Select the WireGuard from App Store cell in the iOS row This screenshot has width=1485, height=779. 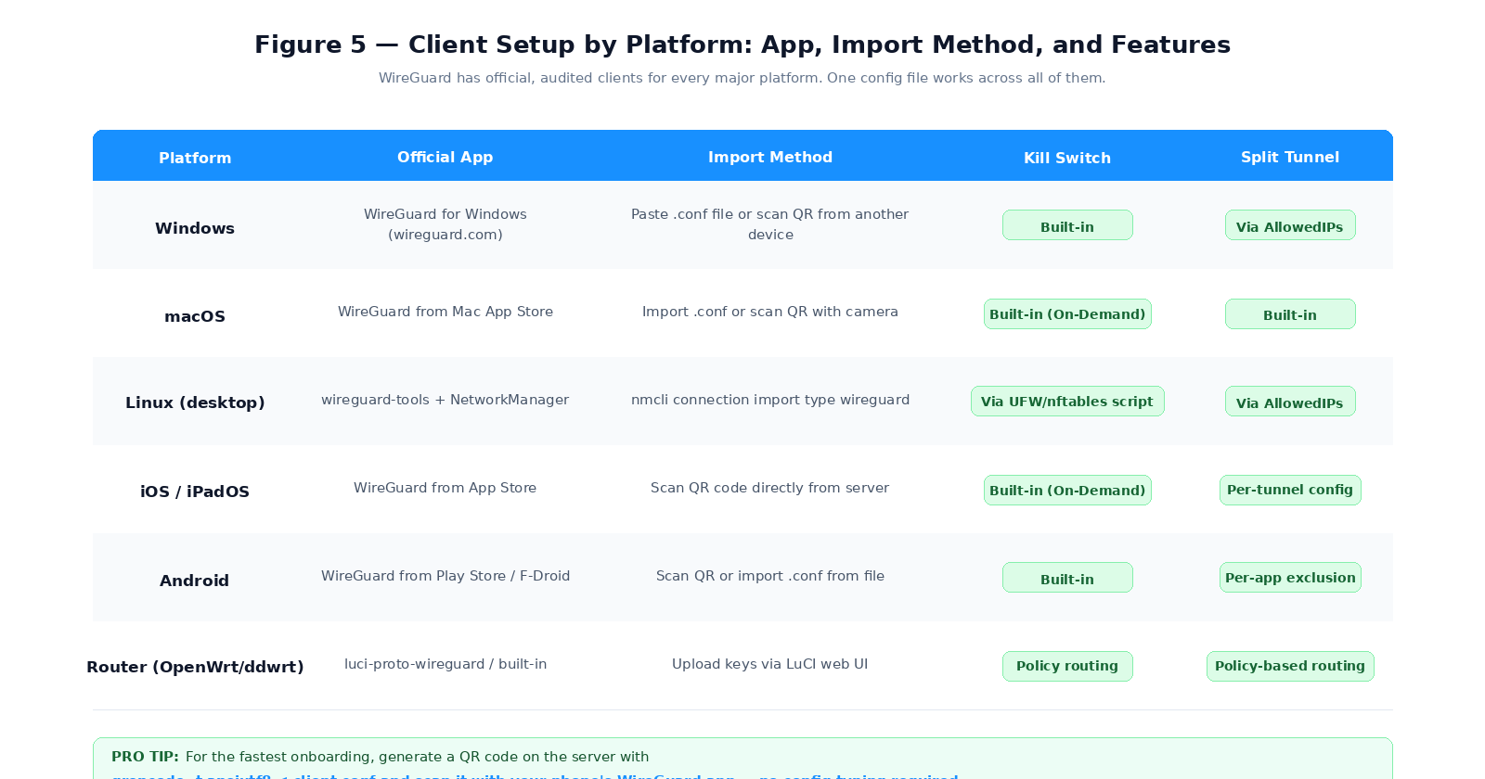tap(445, 488)
